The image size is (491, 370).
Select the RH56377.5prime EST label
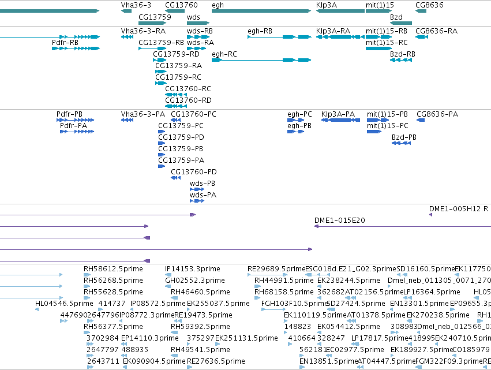(x=113, y=327)
